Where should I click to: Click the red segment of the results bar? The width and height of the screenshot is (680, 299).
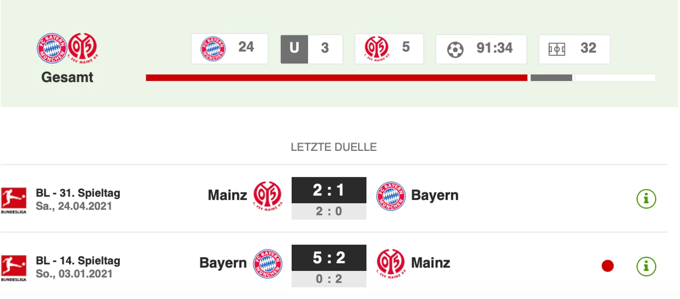[337, 78]
